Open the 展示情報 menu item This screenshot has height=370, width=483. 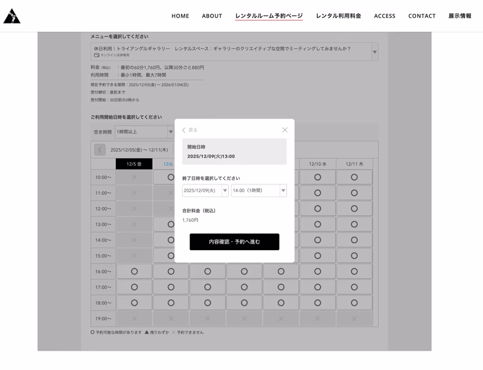coord(459,16)
